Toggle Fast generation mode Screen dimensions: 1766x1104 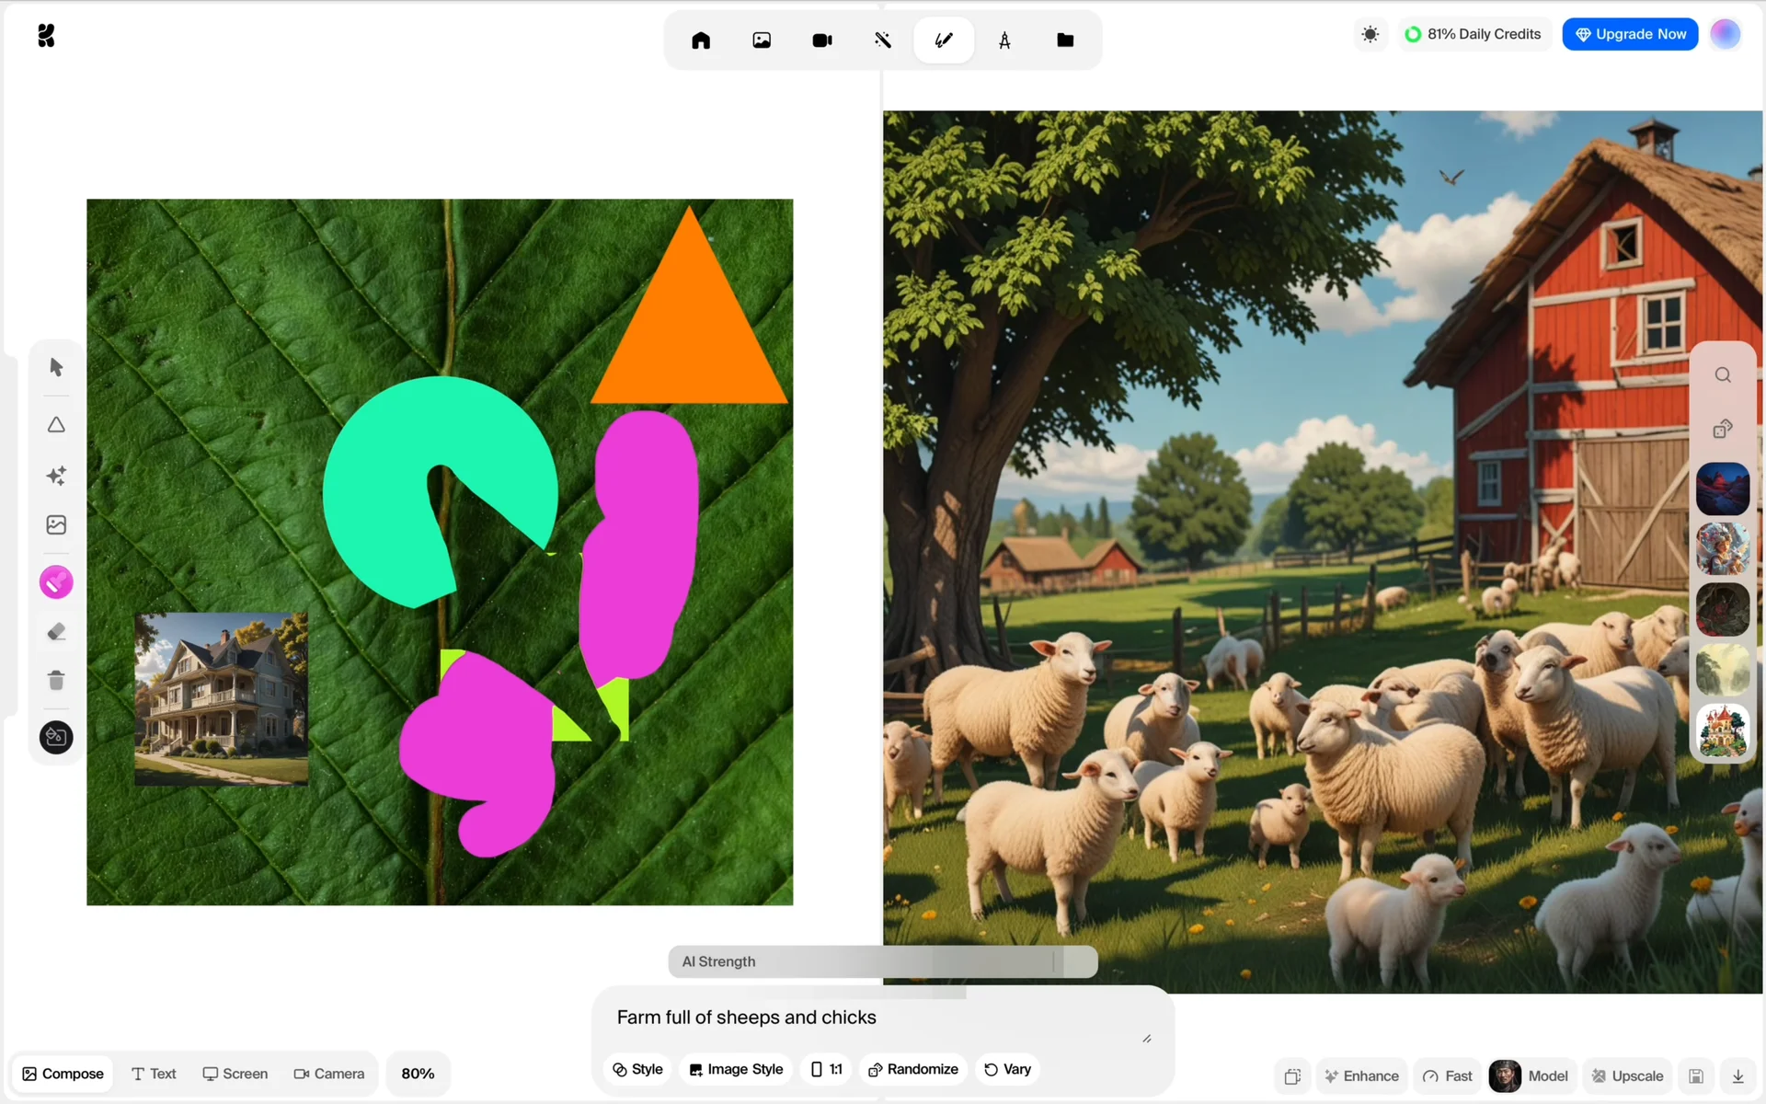click(x=1448, y=1075)
